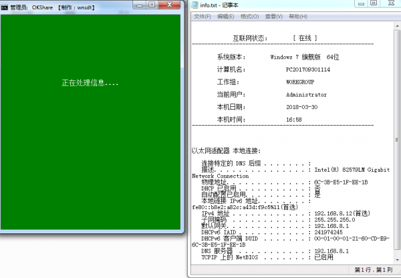Click the 第1行, 第1列 status bar entry

[374, 270]
